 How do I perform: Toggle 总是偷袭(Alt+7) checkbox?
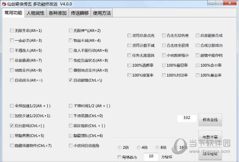coord(12,60)
